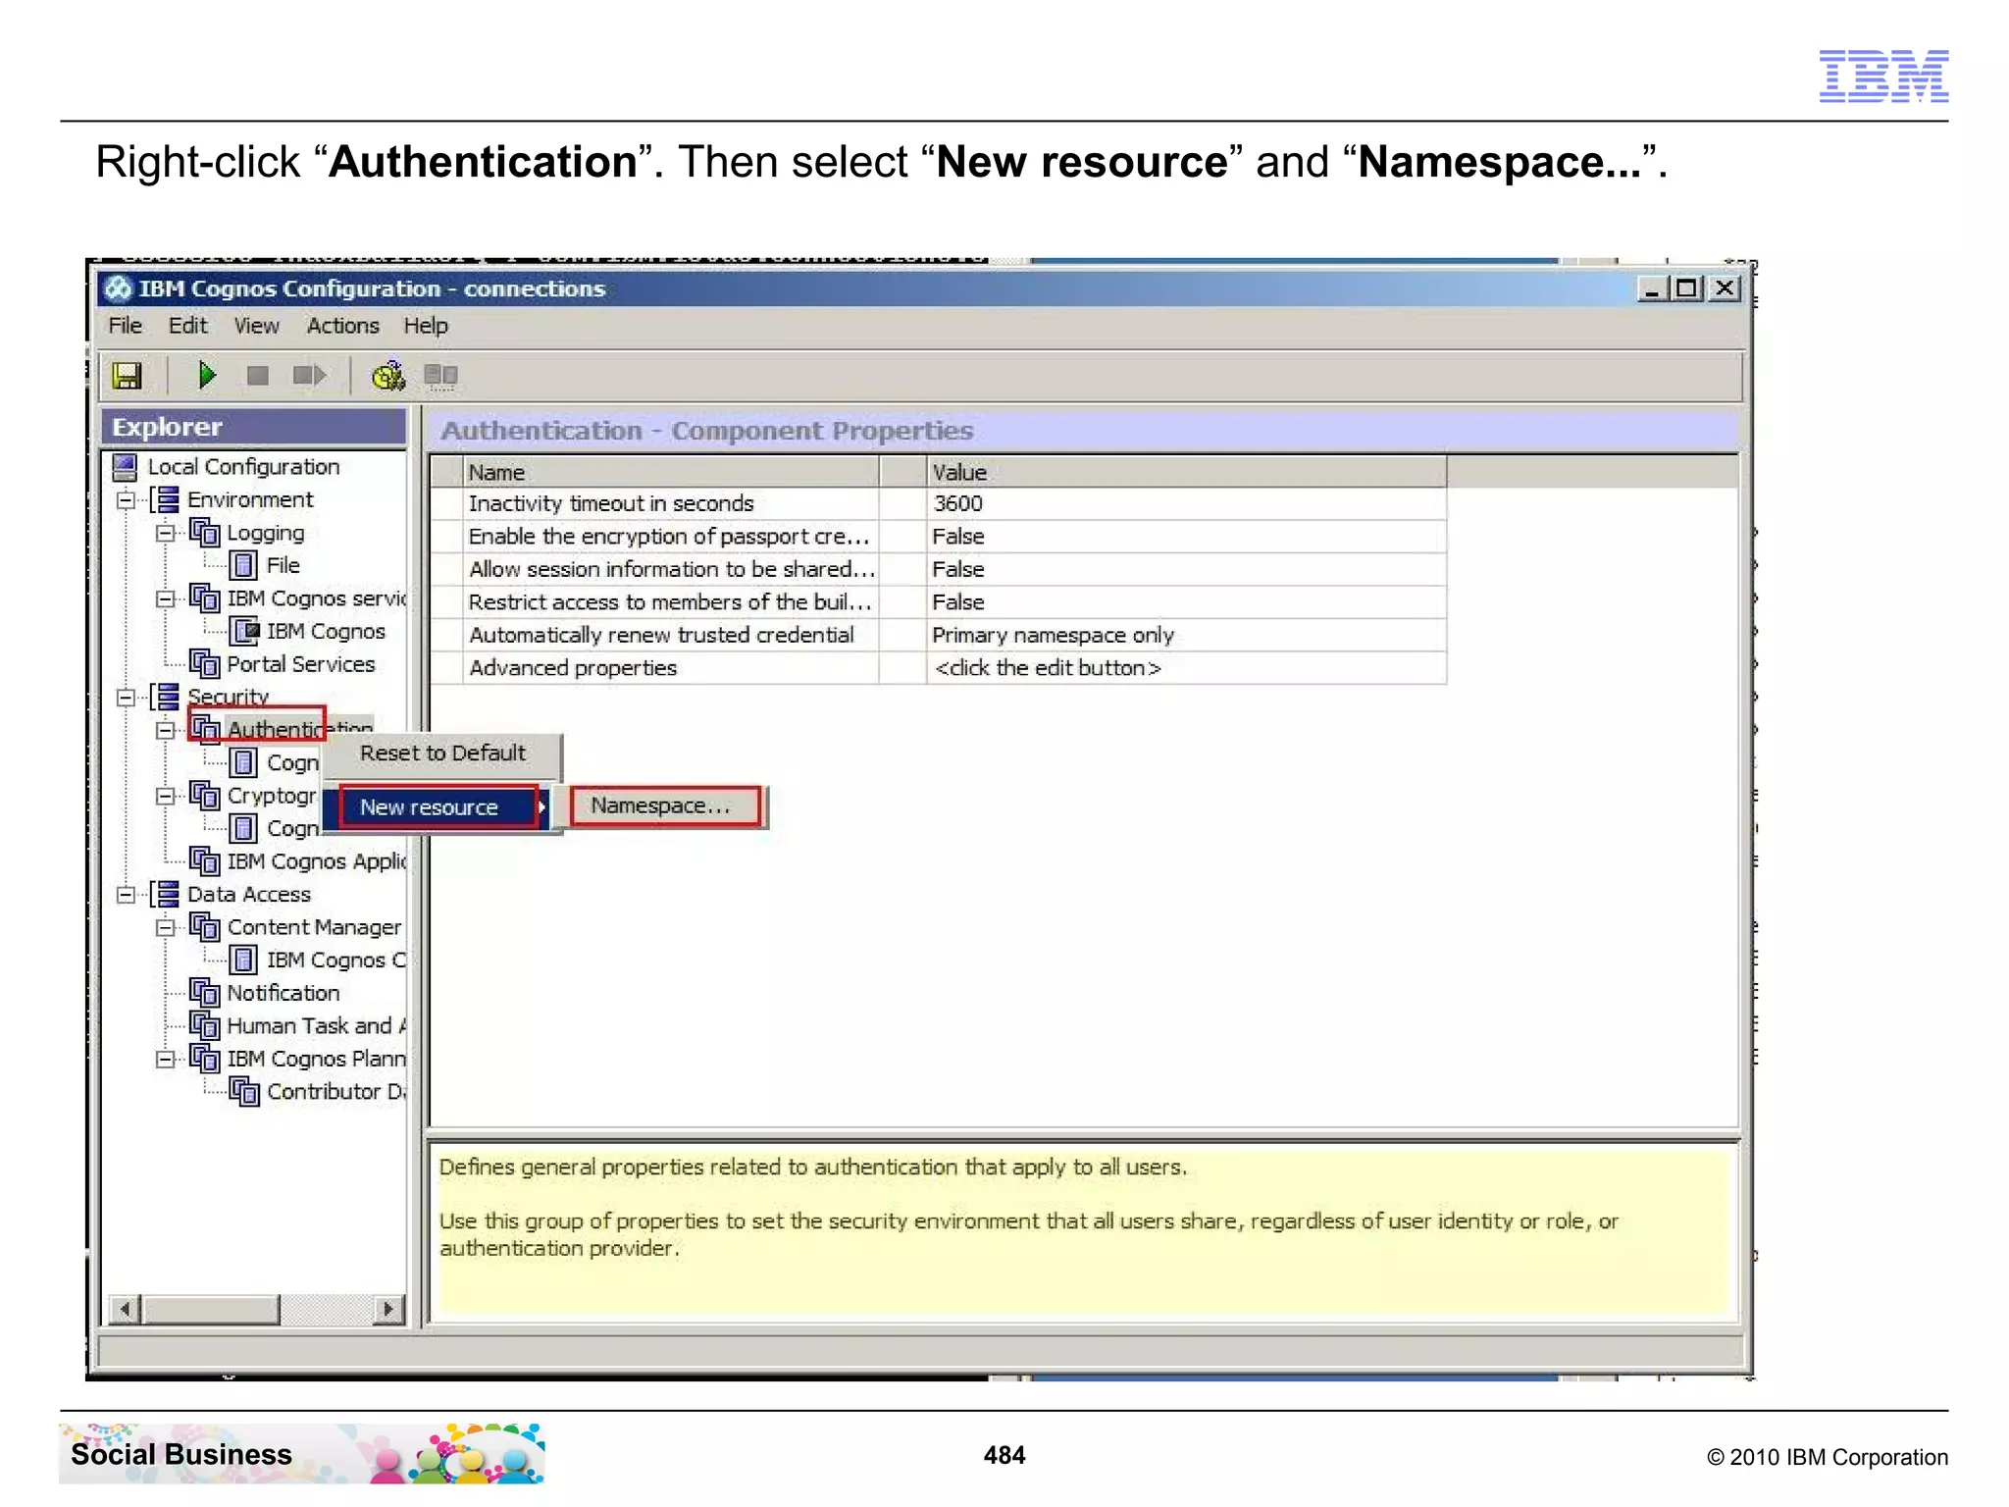Screen dimensions: 2009x1507
Task: Open the Edit menu
Action: point(187,326)
